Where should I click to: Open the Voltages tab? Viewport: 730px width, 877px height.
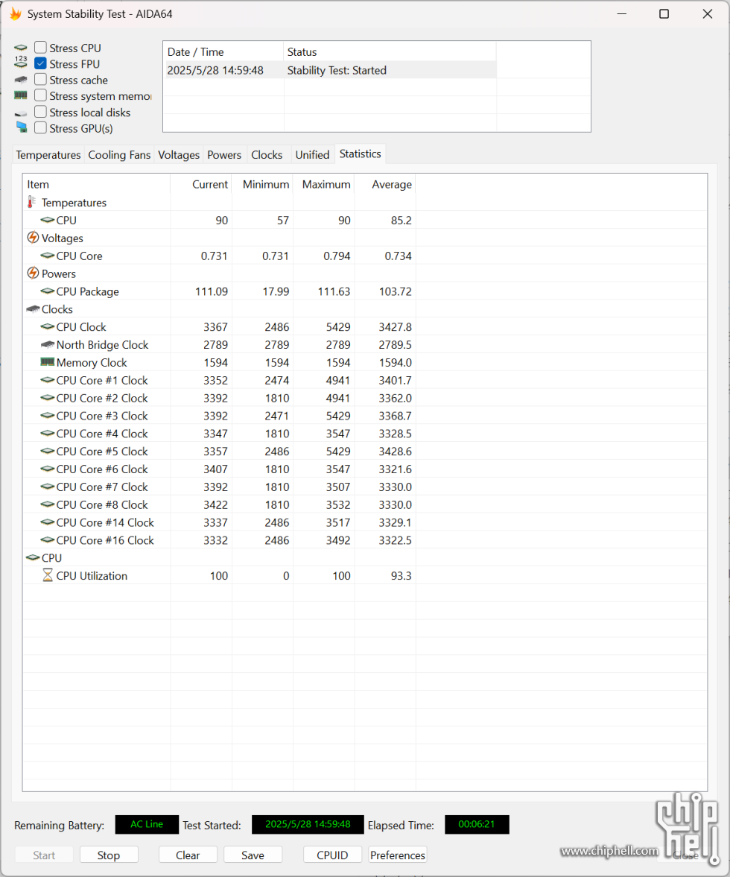pos(178,155)
